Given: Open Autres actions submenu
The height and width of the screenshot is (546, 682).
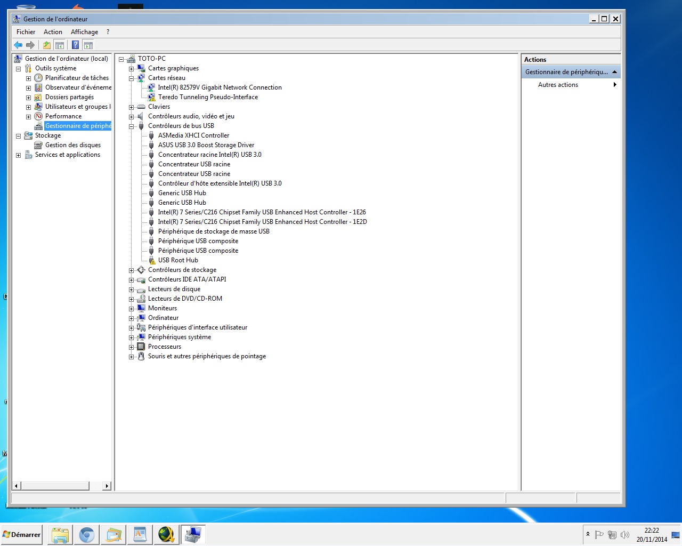Looking at the screenshot, I should [x=571, y=85].
